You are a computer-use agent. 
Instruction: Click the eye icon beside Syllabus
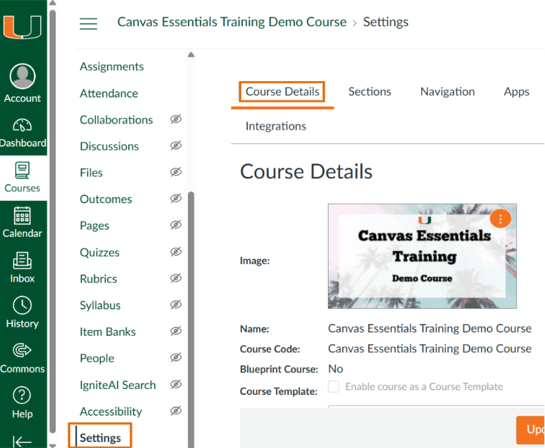click(x=176, y=305)
